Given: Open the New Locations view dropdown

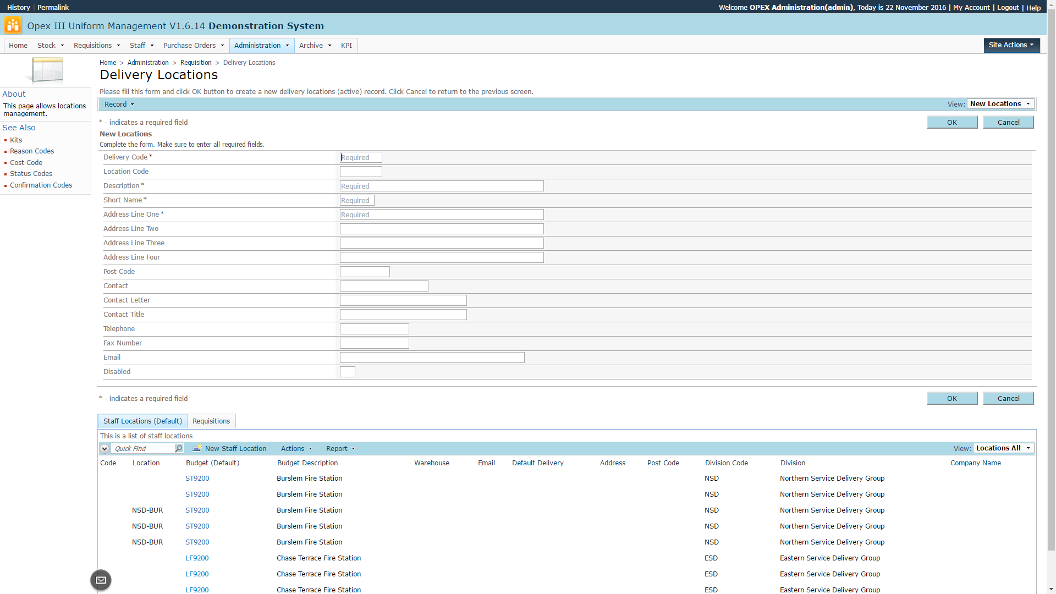Looking at the screenshot, I should [1000, 104].
